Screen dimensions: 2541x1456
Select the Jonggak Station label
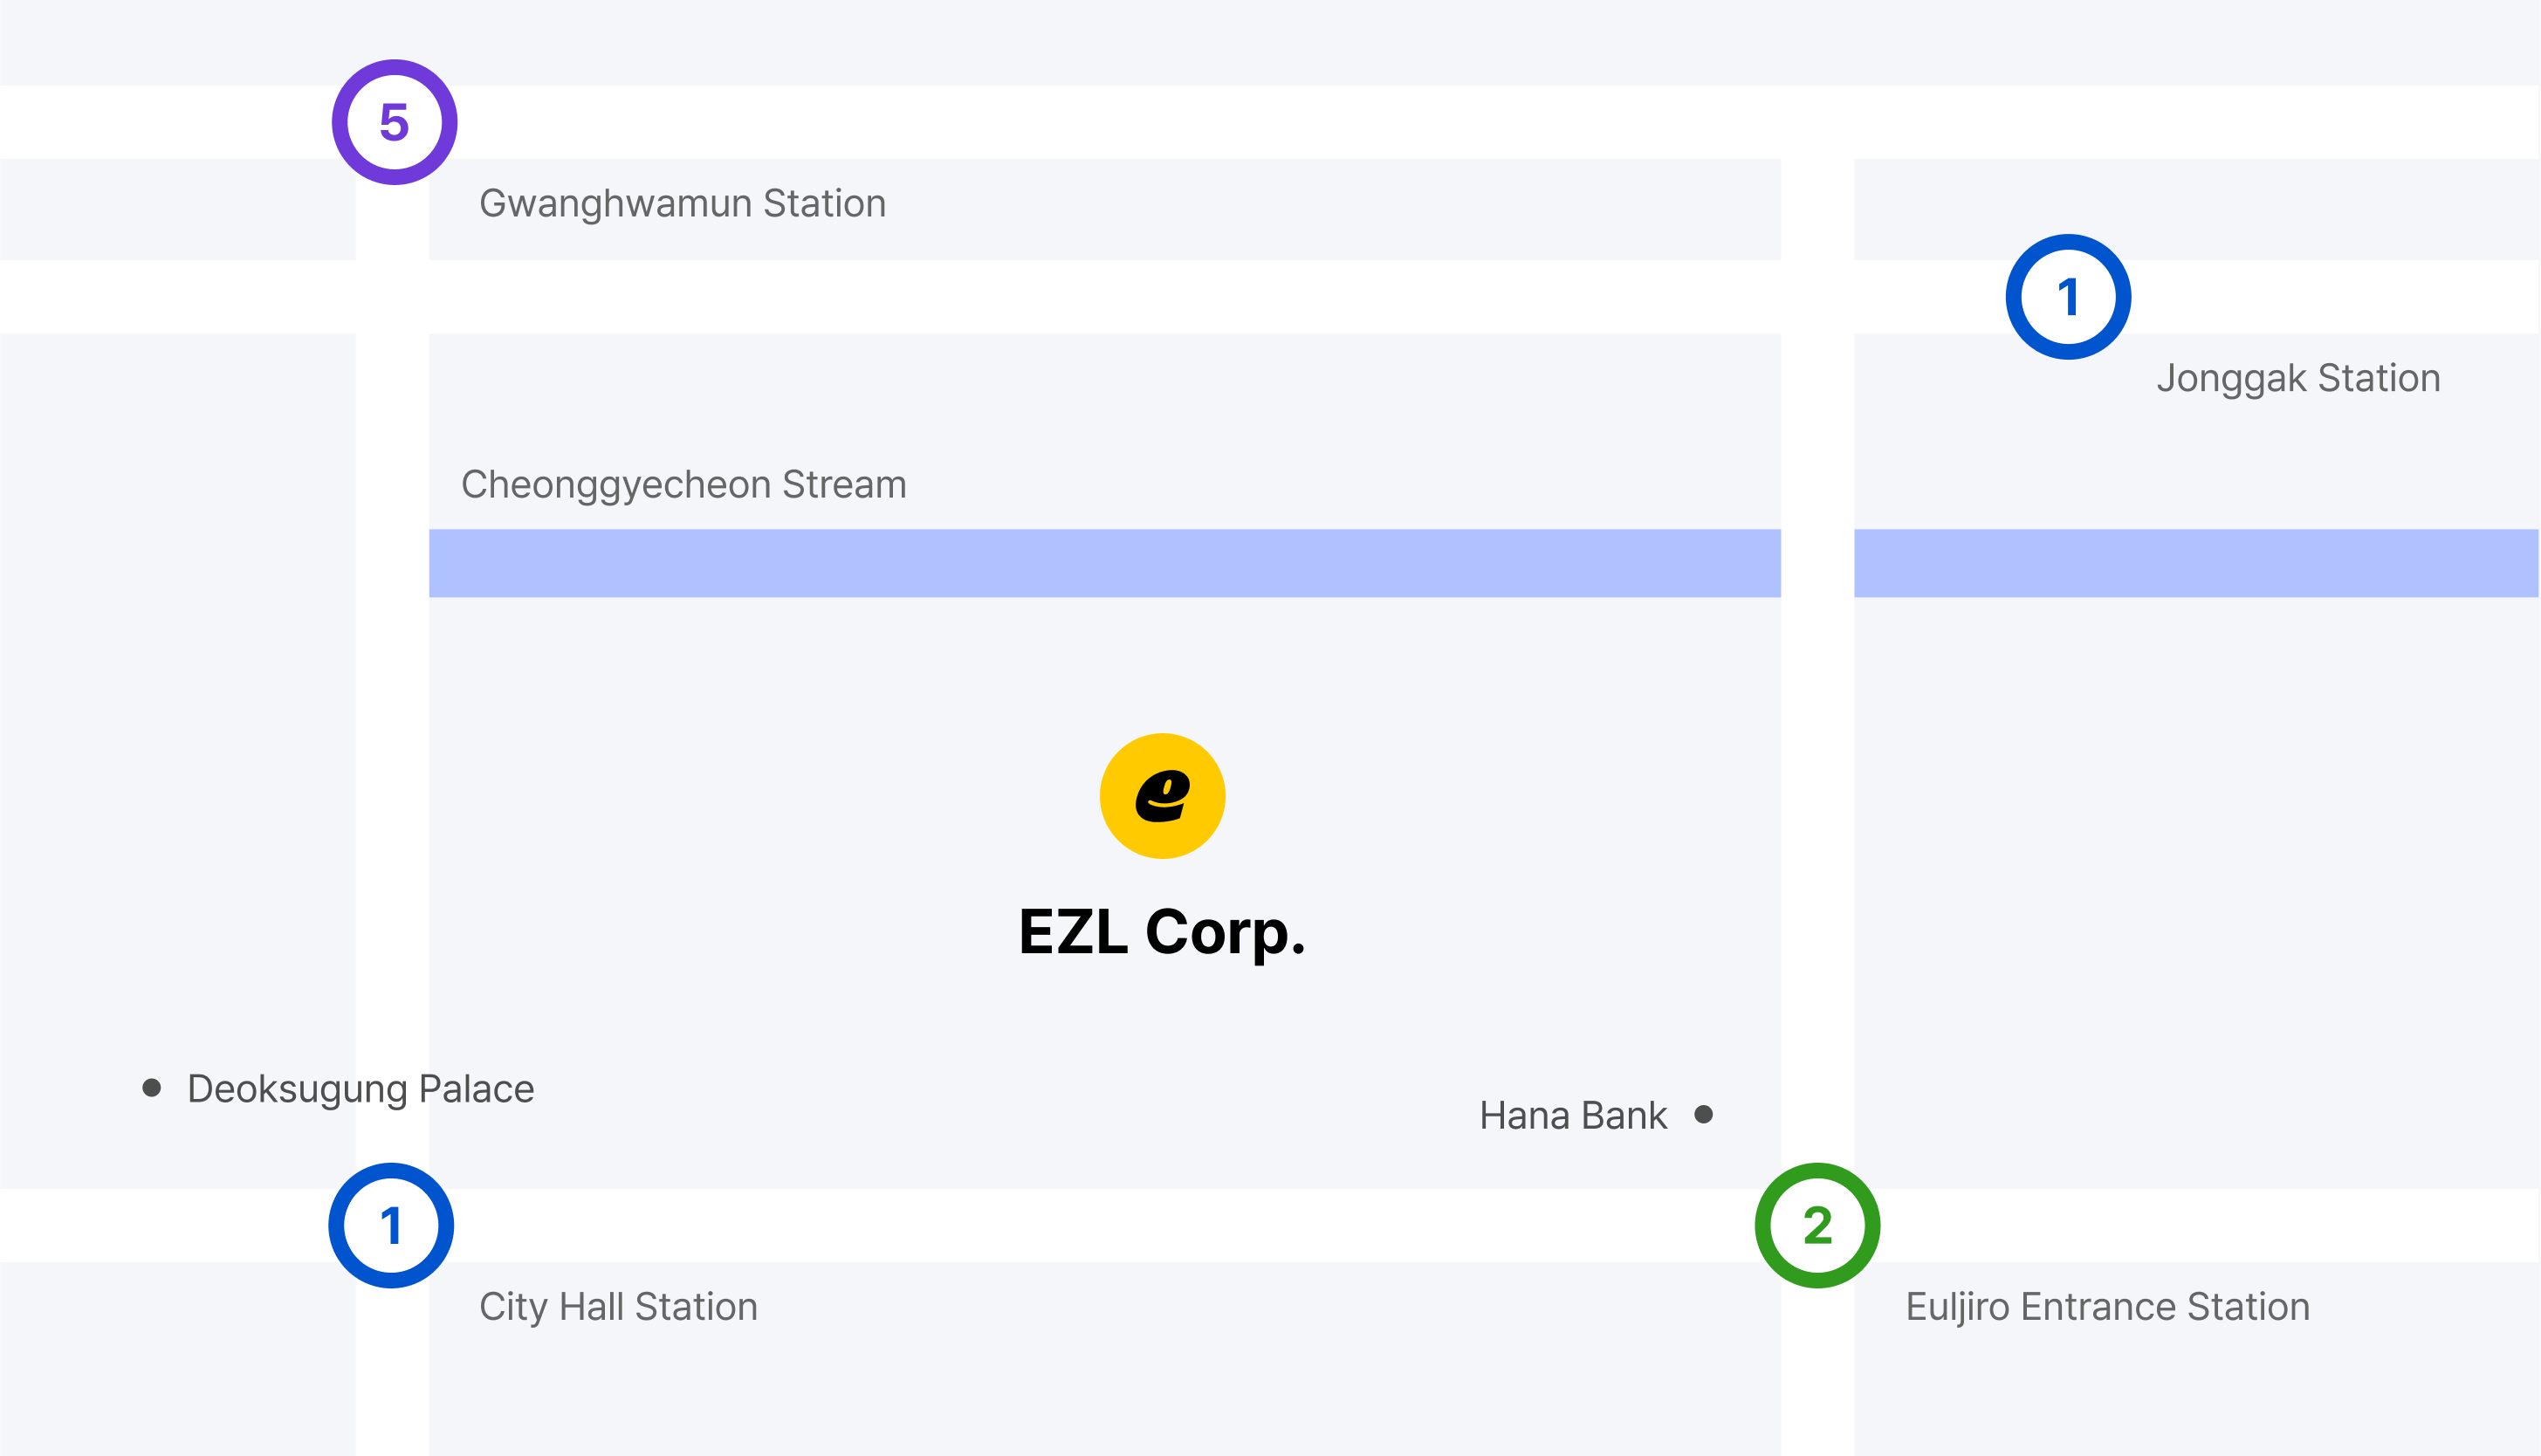pos(2298,379)
